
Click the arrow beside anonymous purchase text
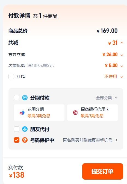[116, 140]
